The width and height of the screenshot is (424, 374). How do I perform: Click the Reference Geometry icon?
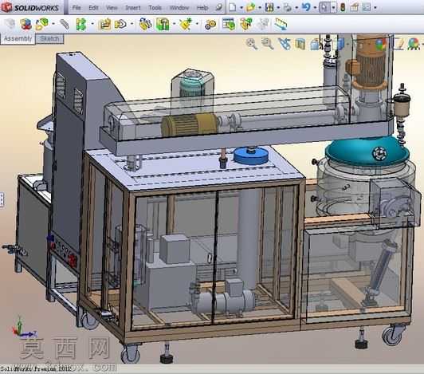point(186,24)
